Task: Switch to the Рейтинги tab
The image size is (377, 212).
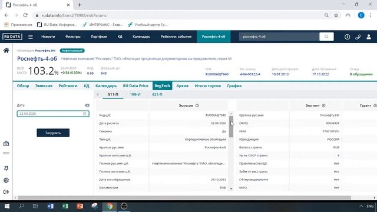Action: click(x=68, y=86)
